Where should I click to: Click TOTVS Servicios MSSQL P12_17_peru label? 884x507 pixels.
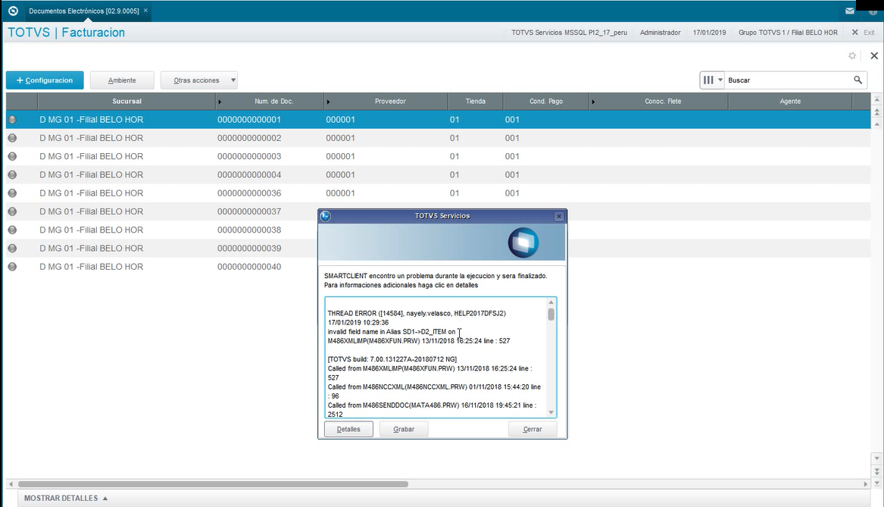pyautogui.click(x=569, y=33)
